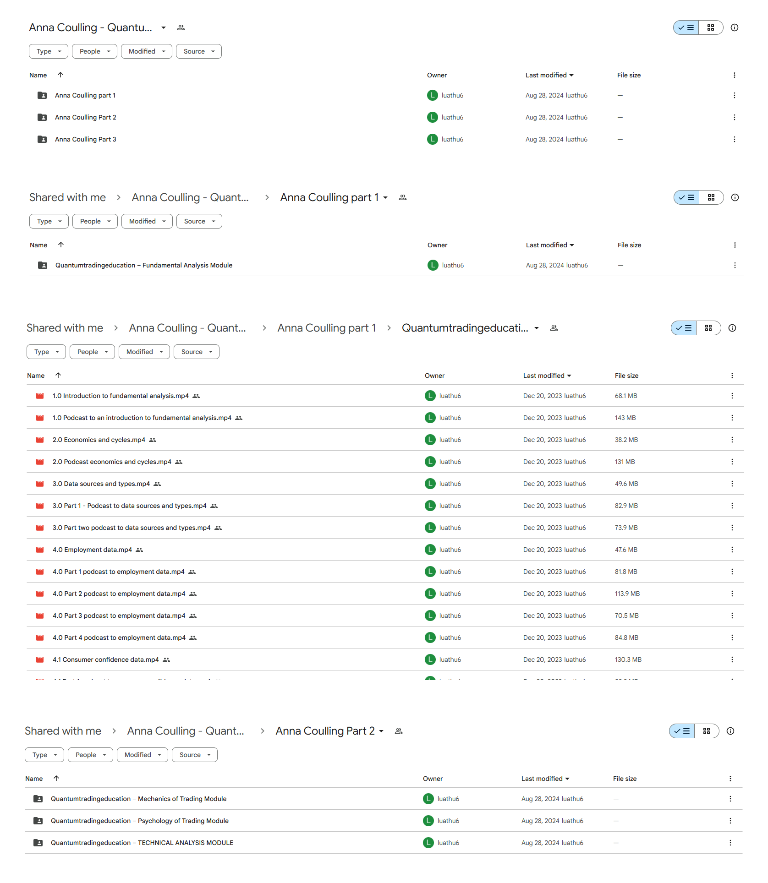Open more options for Psychology of Trading Module row
Image resolution: width=768 pixels, height=883 pixels.
(x=730, y=821)
